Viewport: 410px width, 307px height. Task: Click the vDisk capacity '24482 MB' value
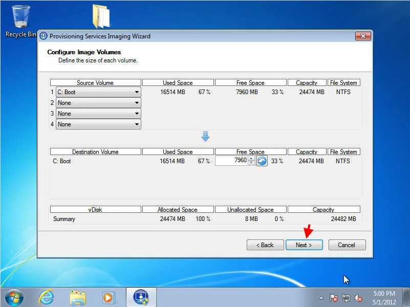[x=343, y=219]
